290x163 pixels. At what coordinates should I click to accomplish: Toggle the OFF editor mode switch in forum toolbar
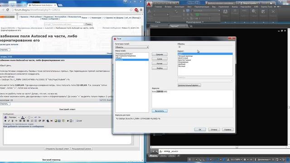[x=79, y=121]
